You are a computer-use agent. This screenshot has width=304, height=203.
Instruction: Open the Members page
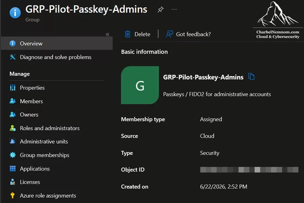coord(31,101)
